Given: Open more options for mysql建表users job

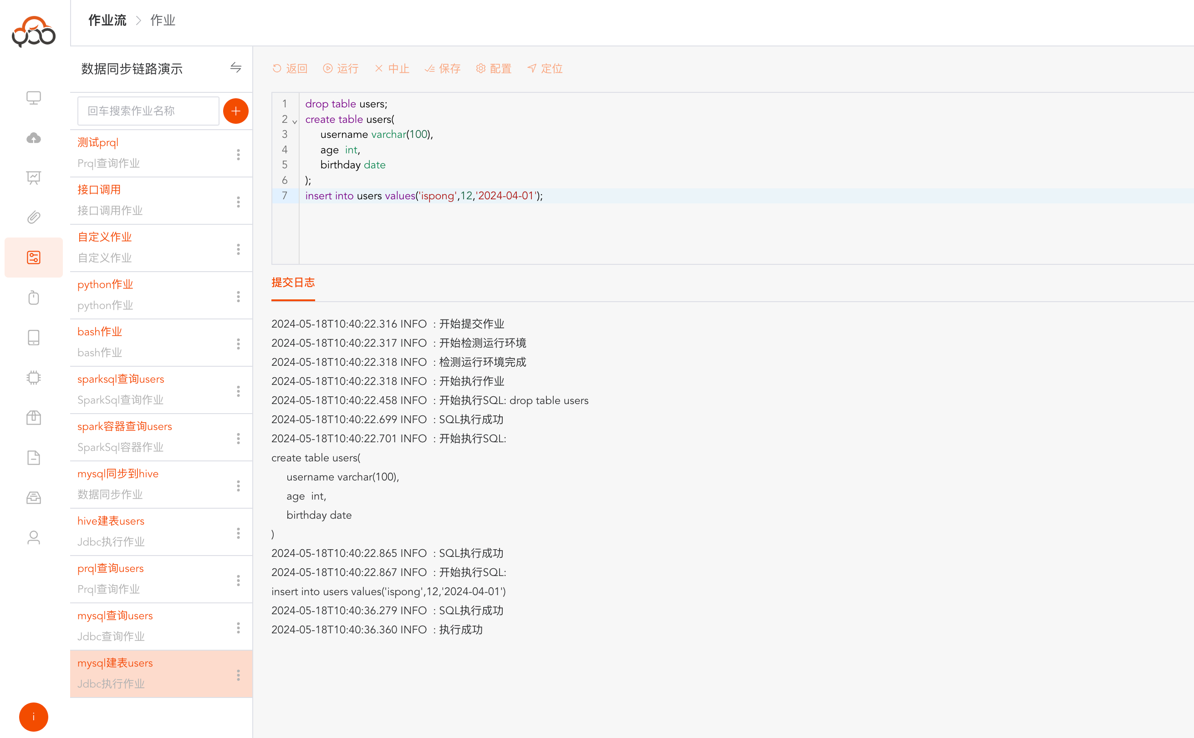Looking at the screenshot, I should pos(238,675).
